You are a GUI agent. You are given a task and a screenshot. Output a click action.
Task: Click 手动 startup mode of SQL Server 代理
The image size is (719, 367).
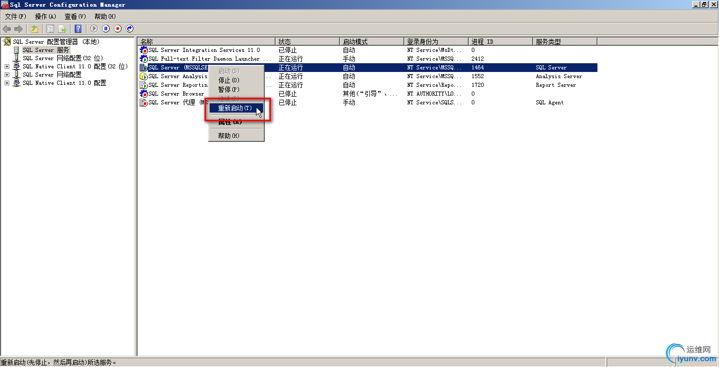(349, 103)
